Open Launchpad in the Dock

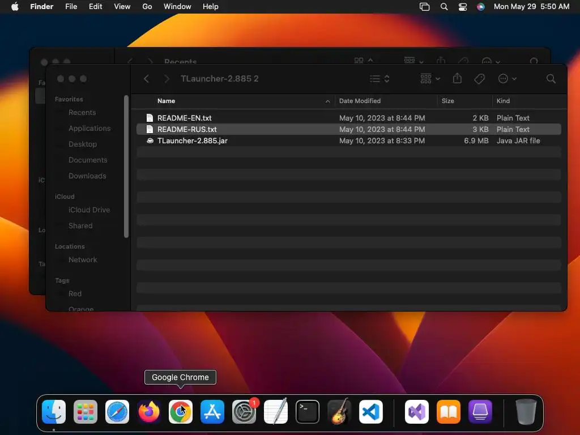click(x=86, y=412)
